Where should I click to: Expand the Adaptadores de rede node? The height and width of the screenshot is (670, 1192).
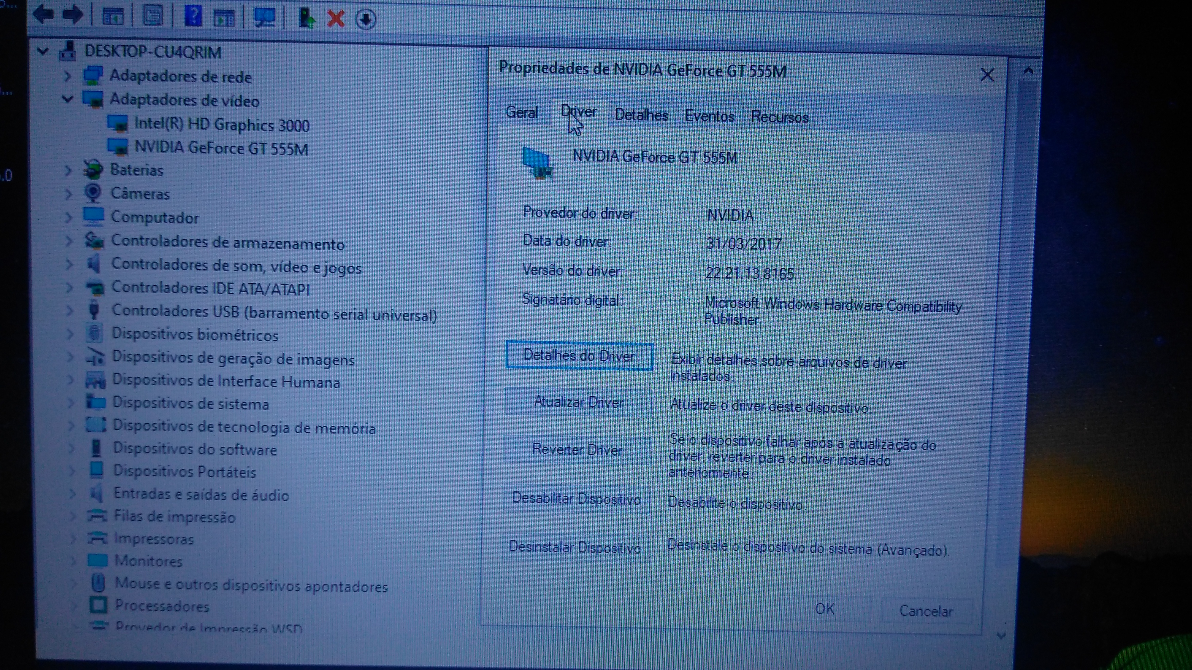tap(68, 76)
